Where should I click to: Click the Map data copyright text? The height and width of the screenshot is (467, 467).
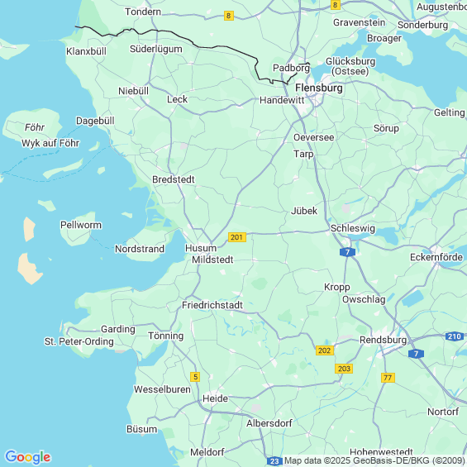(374, 460)
